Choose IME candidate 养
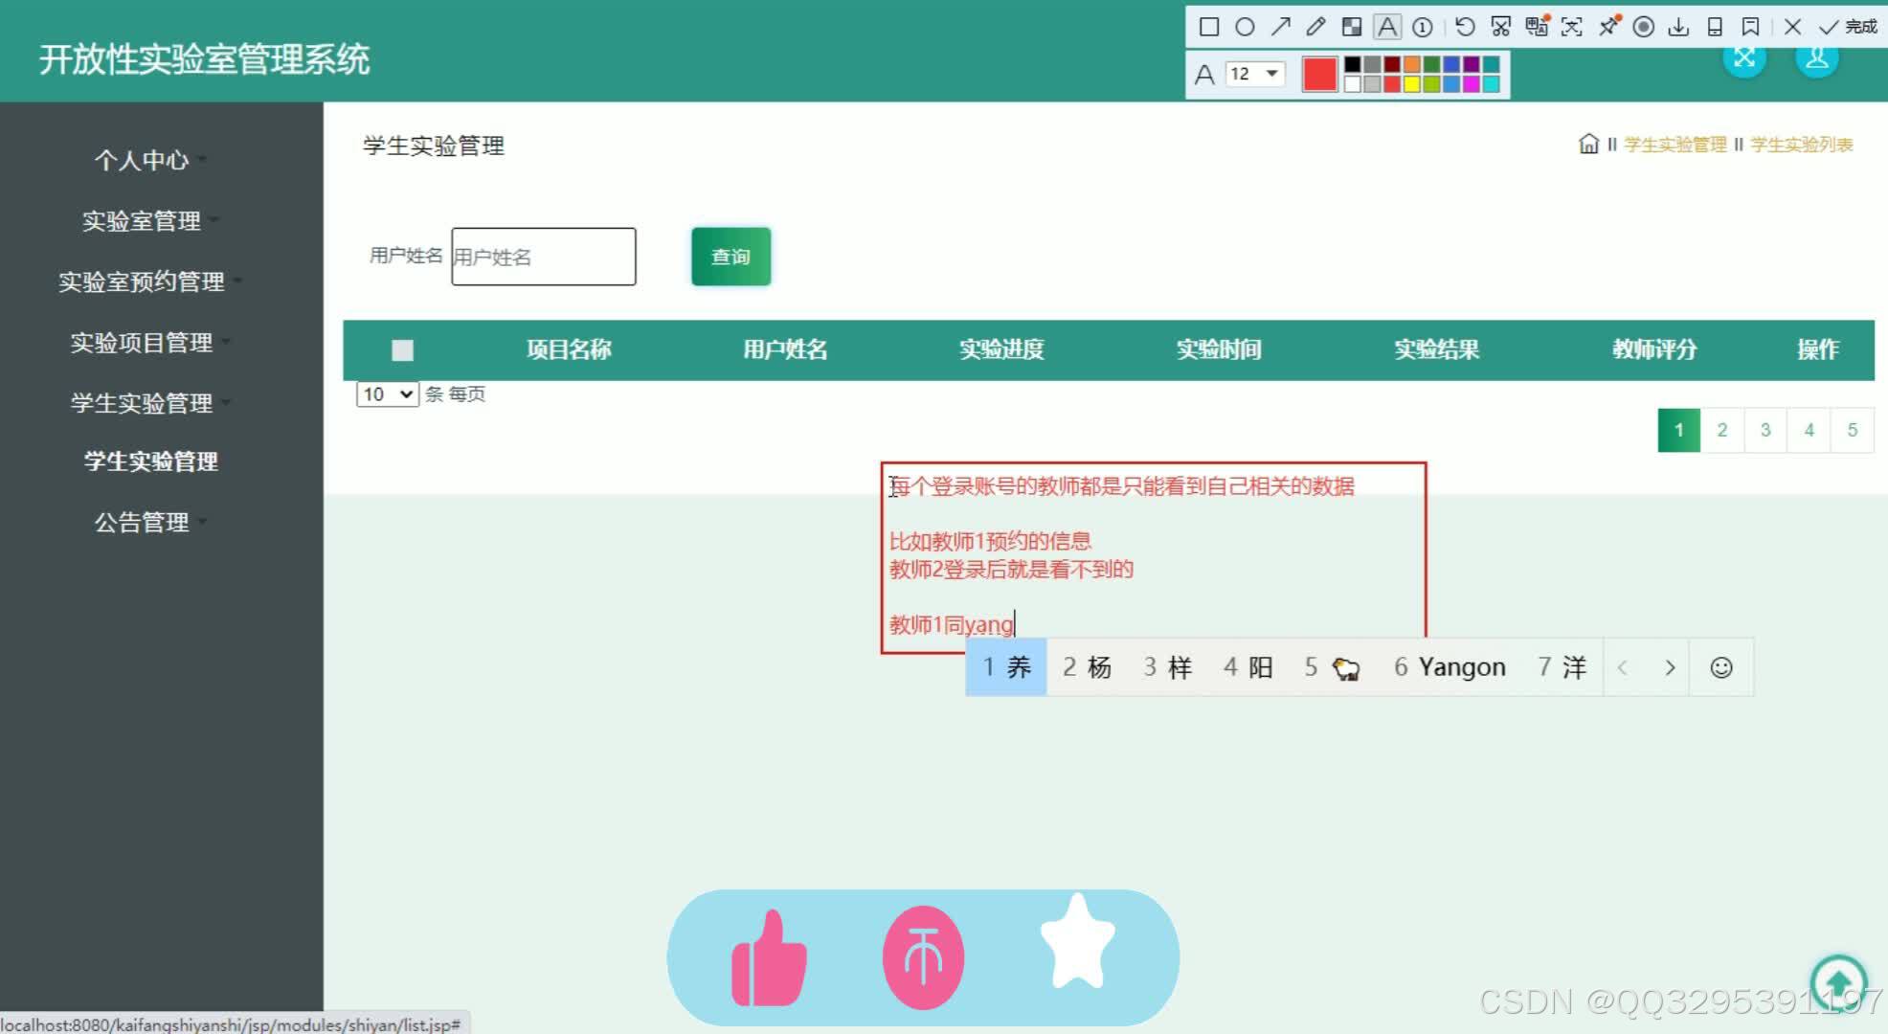This screenshot has width=1888, height=1034. pos(1006,667)
